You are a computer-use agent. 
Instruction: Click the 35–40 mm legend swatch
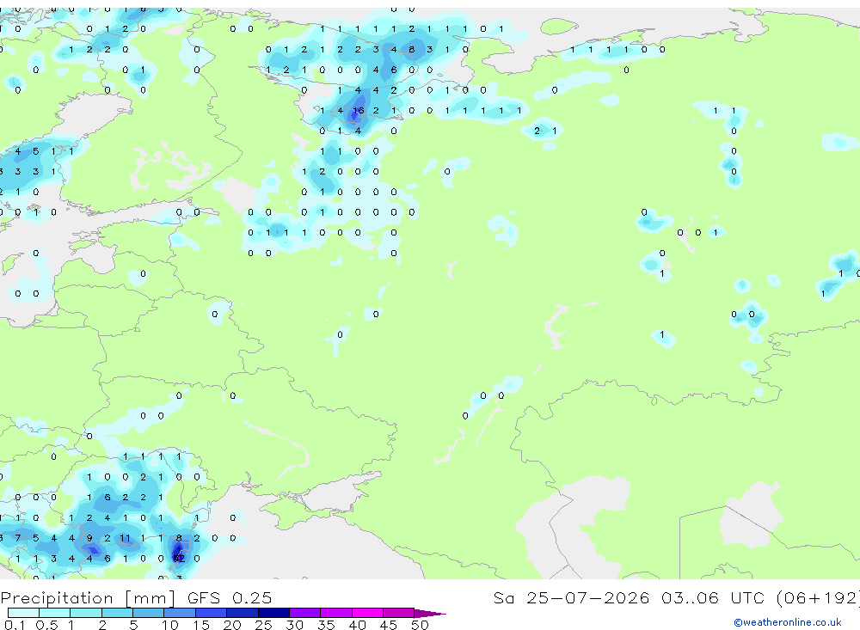[336, 613]
